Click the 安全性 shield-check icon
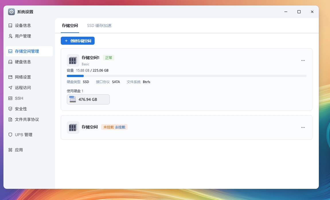The image size is (330, 200). [10, 109]
